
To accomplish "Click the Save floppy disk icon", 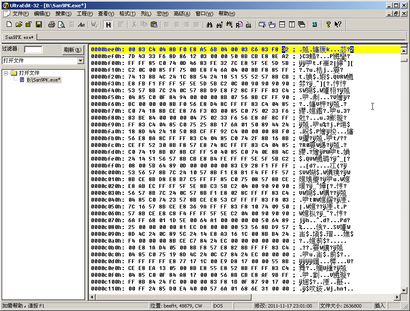I will (38, 25).
